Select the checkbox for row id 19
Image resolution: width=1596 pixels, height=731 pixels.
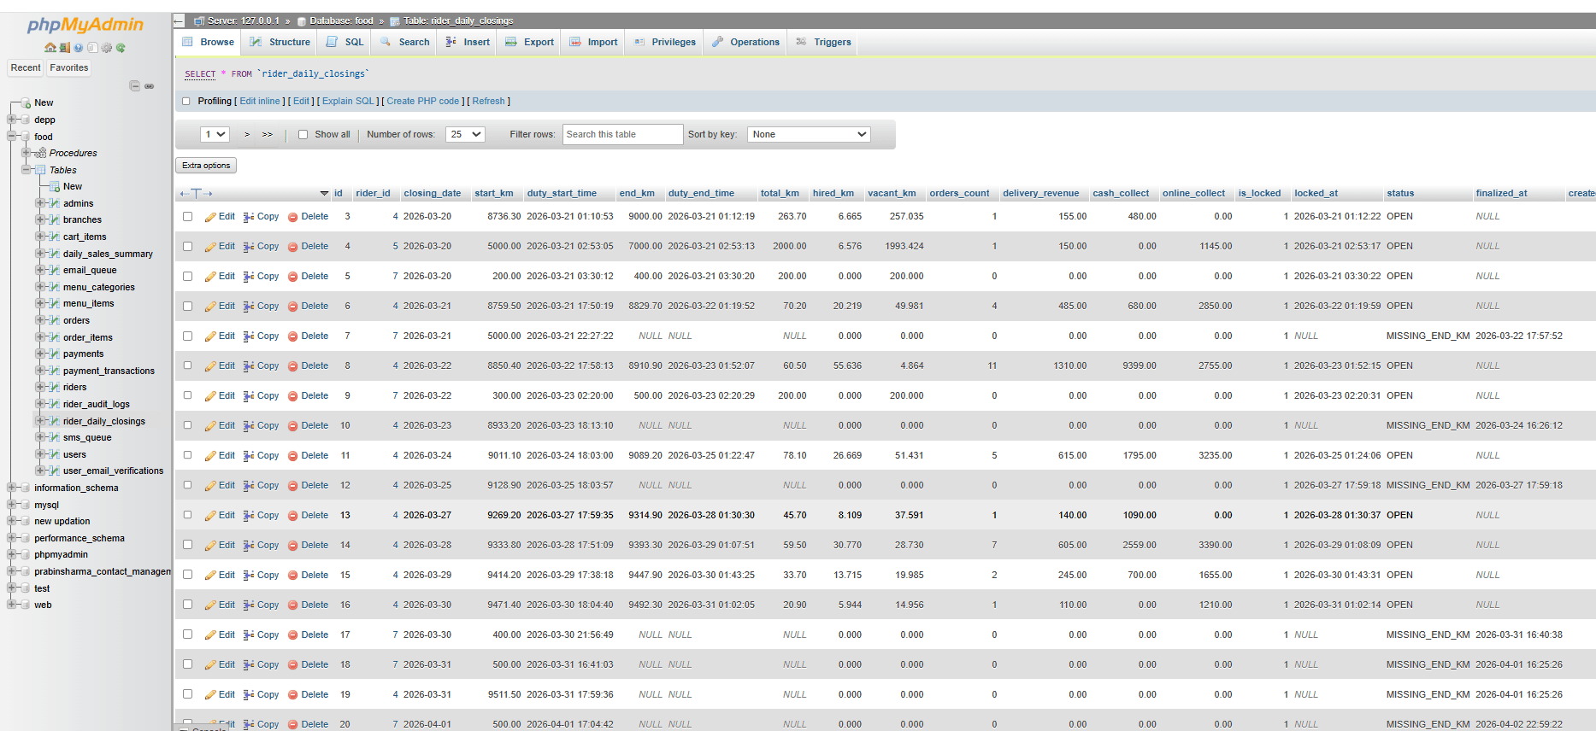pos(187,695)
